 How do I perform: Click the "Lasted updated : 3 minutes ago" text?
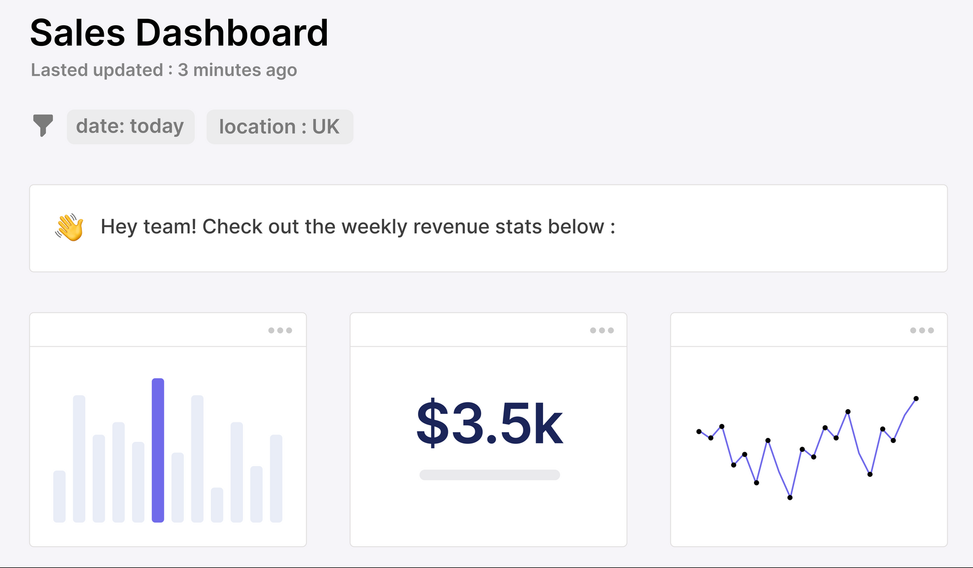(x=164, y=70)
